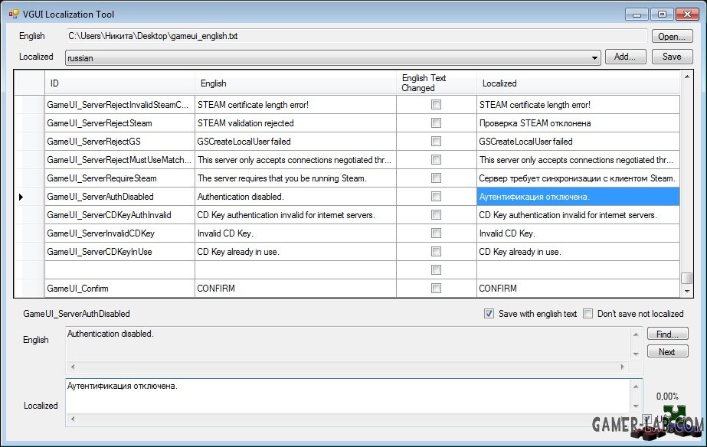
Task: Maximize the VGUI Localization Tool window
Action: click(662, 15)
